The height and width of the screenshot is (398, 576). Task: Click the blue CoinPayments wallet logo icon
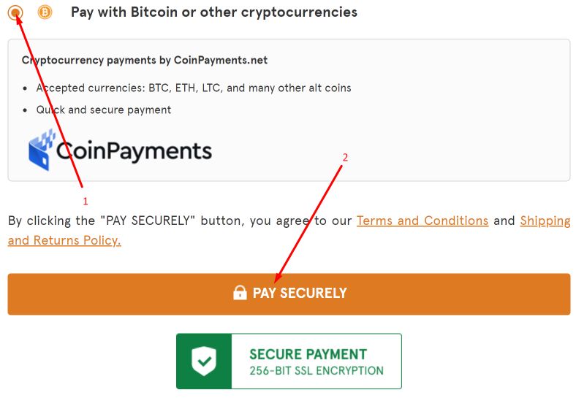coord(42,150)
